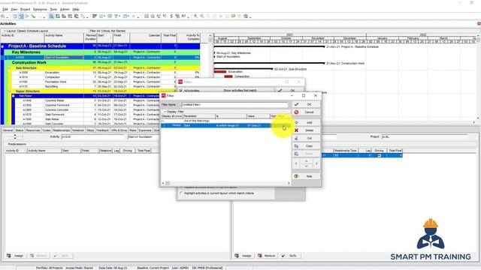Click the Filter Name input field

click(234, 105)
